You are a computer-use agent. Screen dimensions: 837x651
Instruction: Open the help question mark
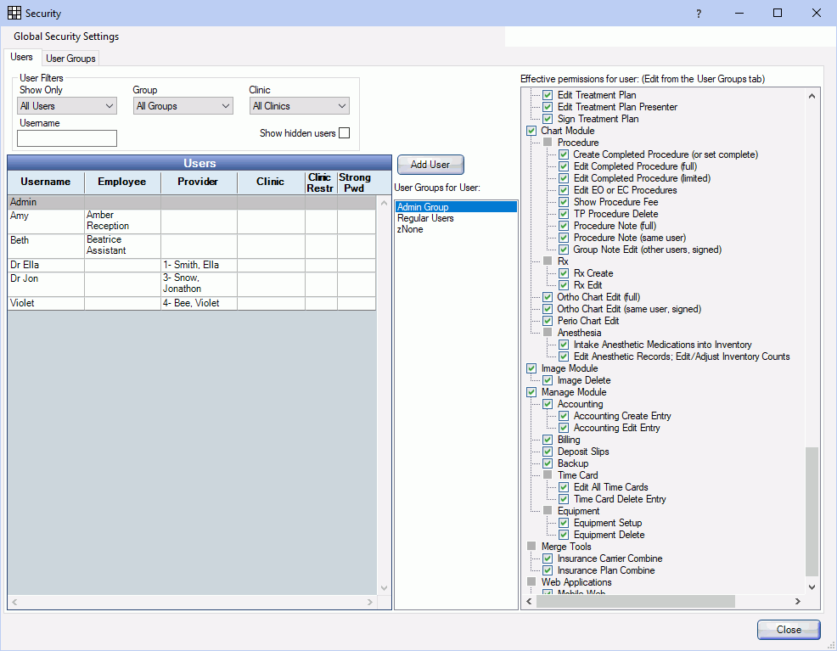[x=699, y=14]
